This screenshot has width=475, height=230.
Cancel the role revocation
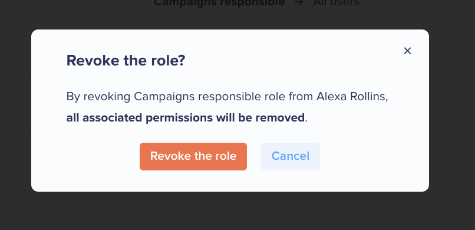pos(291,156)
